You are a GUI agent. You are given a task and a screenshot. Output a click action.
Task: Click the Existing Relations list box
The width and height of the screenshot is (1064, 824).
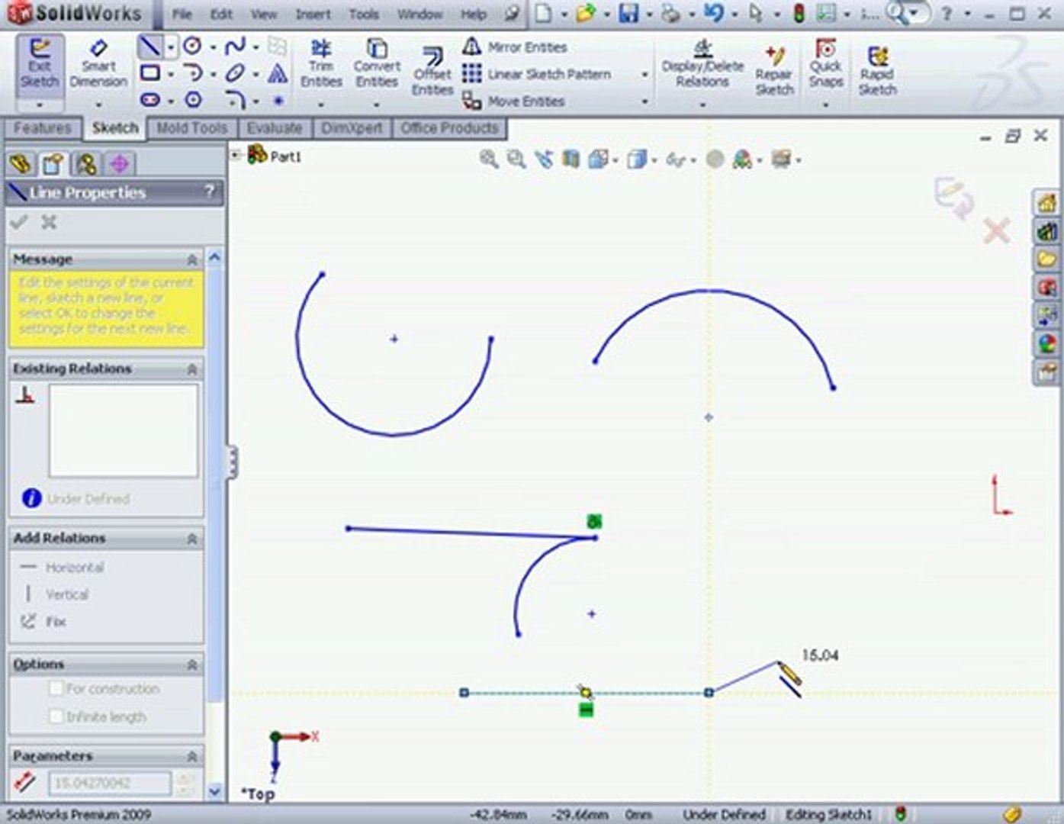[123, 430]
